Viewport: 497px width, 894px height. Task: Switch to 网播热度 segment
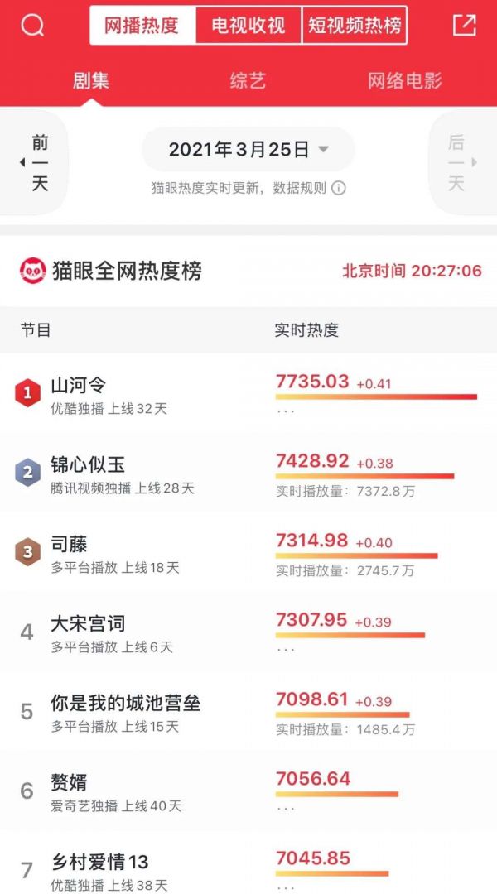coord(142,26)
